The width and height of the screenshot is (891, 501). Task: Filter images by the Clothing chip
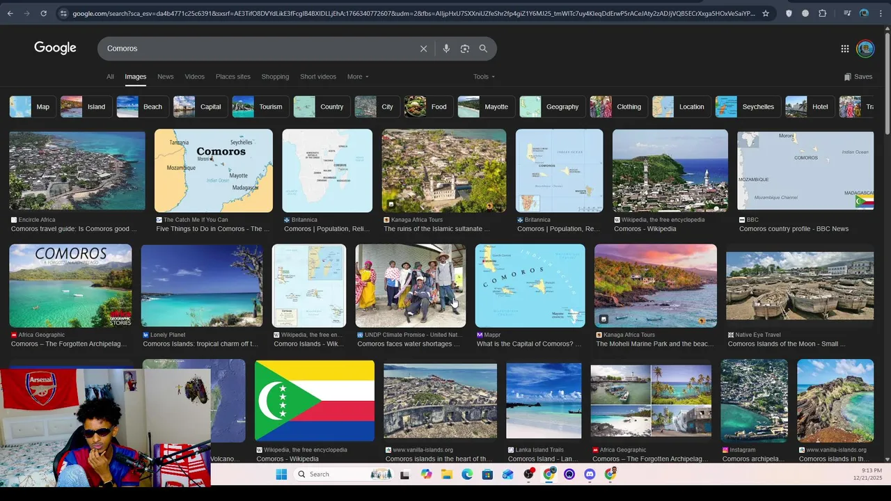coord(619,106)
